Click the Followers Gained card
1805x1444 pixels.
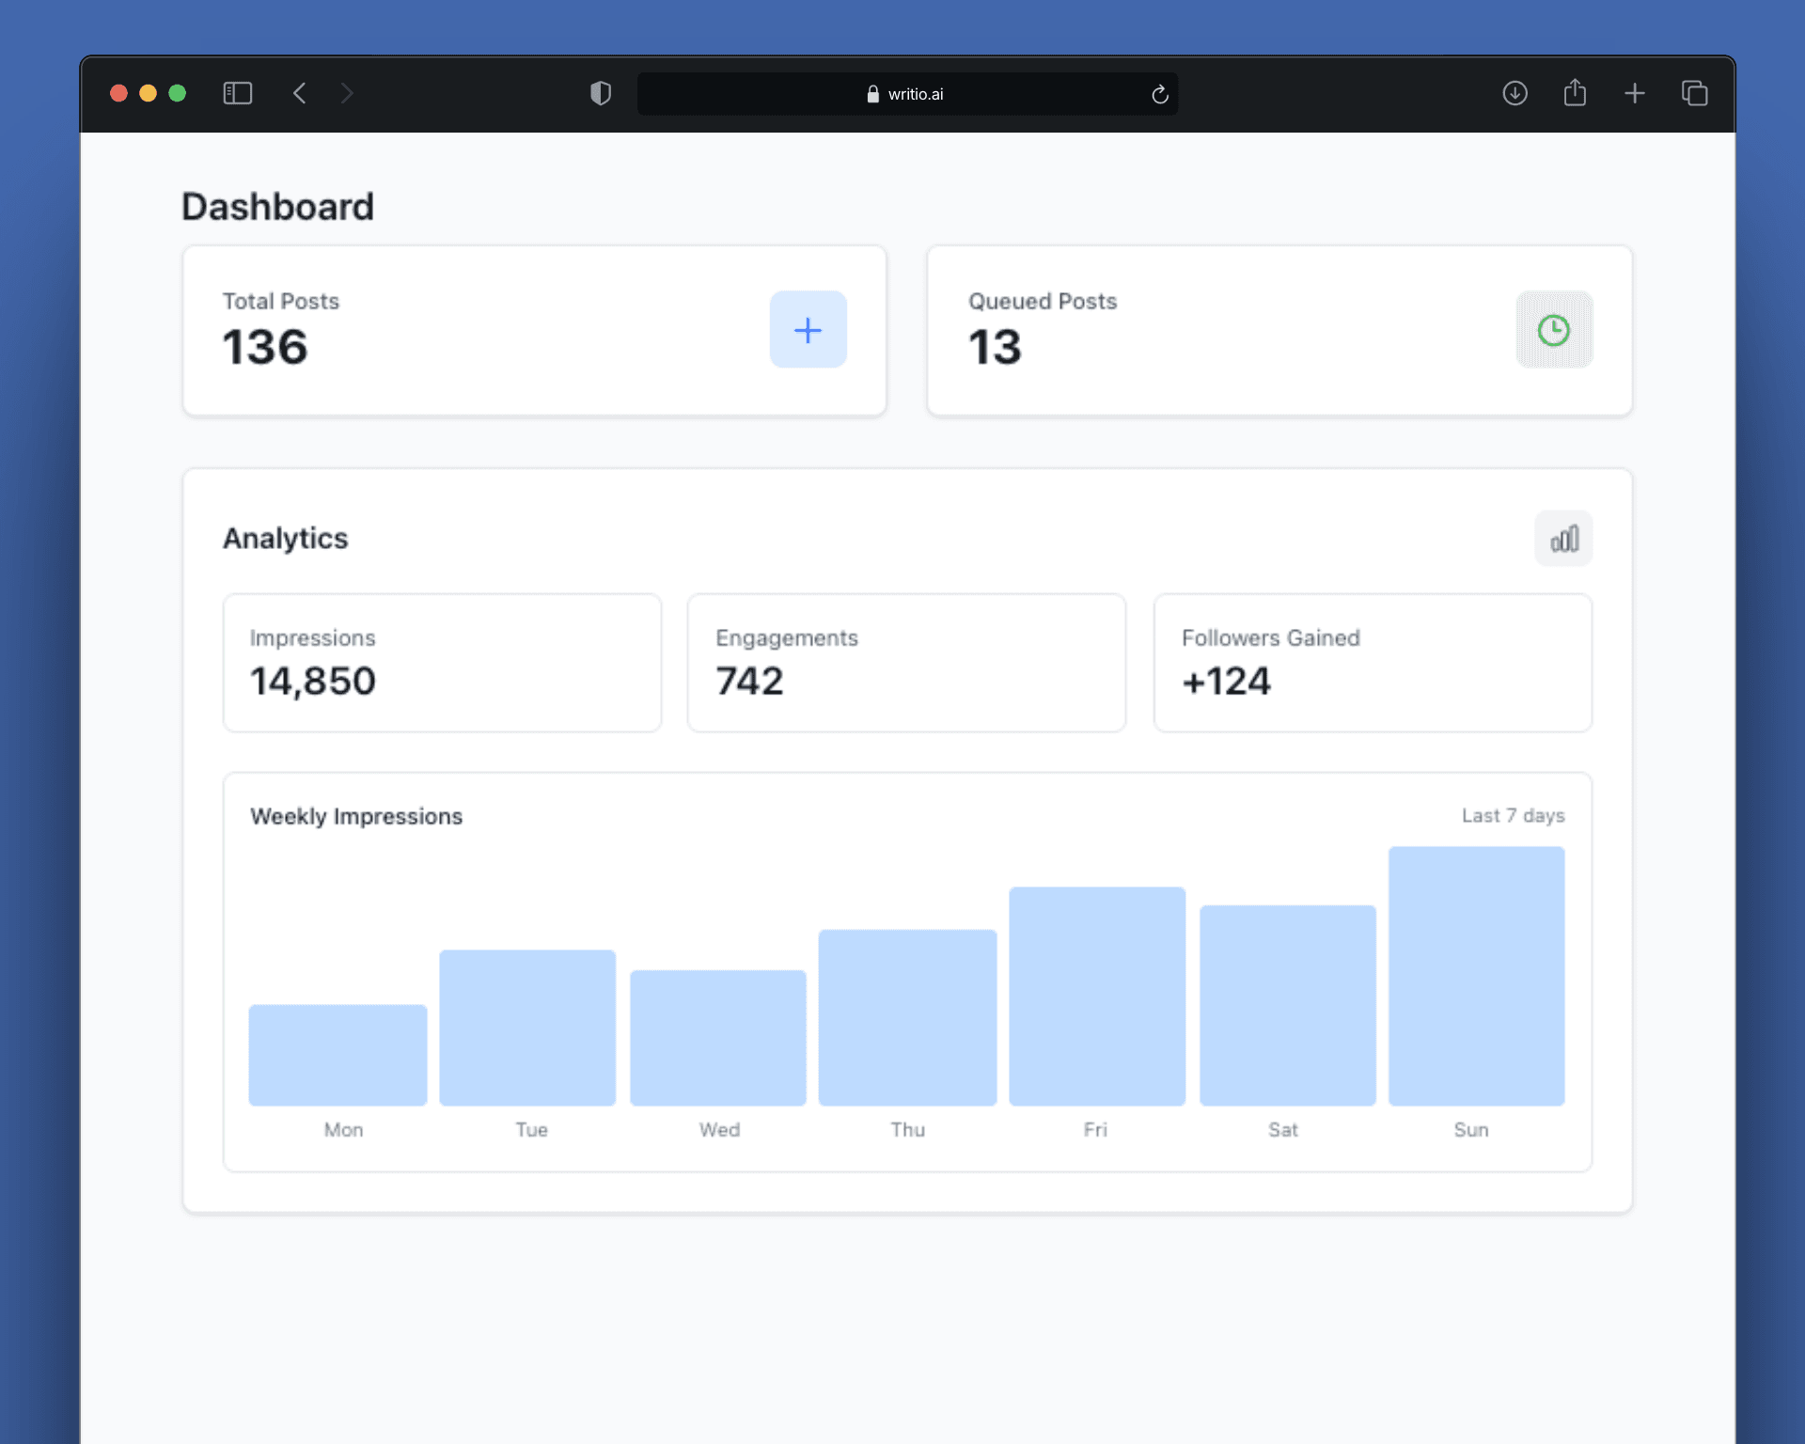tap(1372, 662)
